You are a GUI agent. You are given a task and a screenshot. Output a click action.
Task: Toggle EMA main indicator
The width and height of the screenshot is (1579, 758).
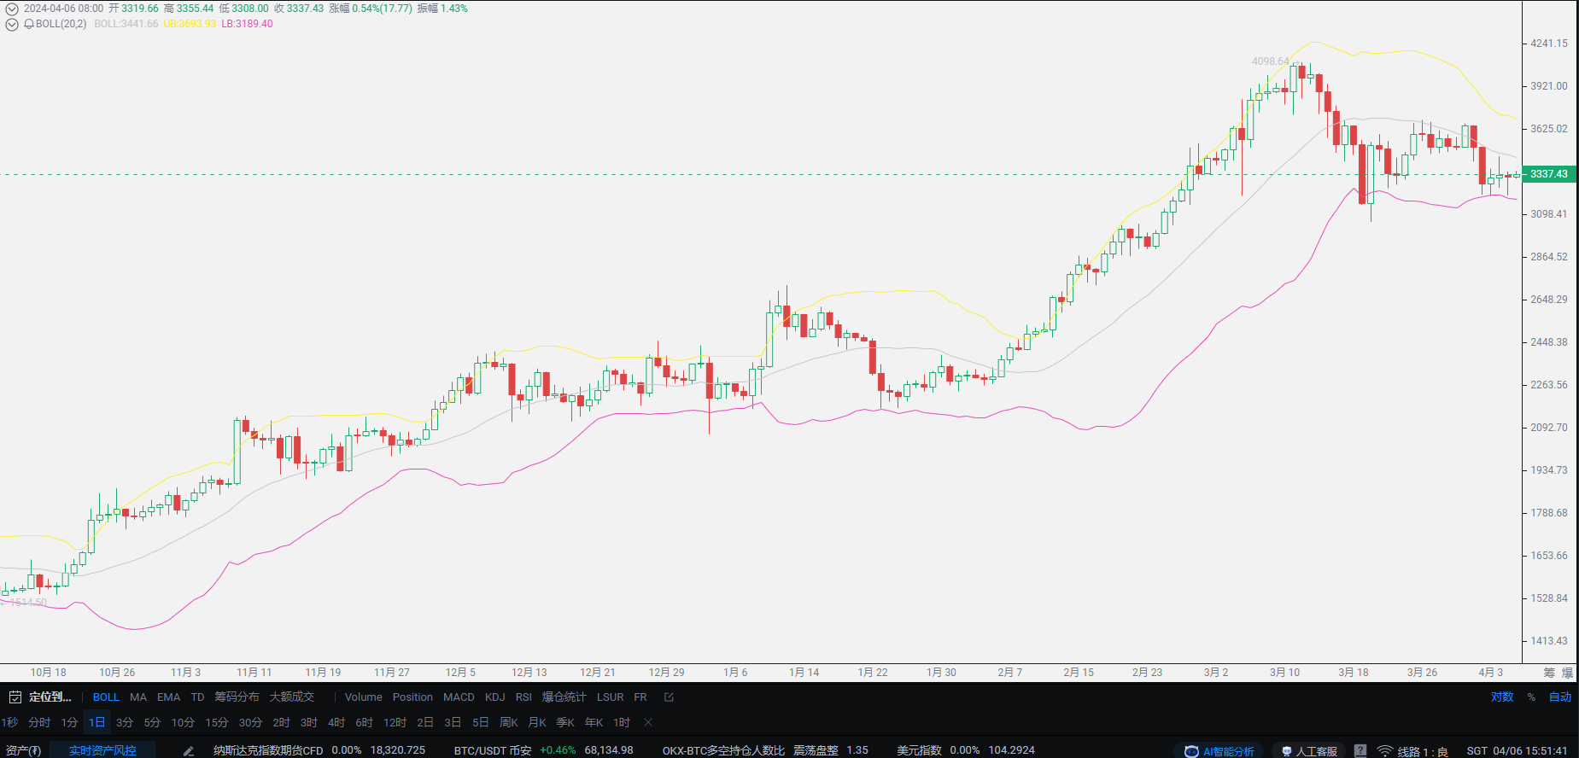pos(168,697)
